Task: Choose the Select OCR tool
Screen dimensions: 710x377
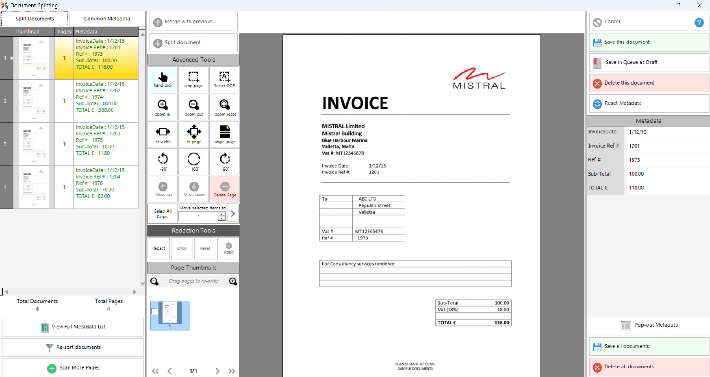Action: 224,79
